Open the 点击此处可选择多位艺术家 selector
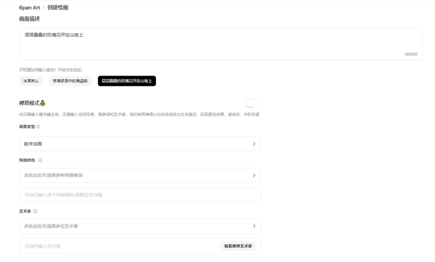This screenshot has height=262, width=435. pyautogui.click(x=140, y=226)
